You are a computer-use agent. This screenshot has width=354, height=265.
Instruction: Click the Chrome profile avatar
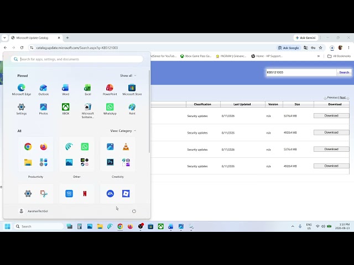tap(340, 48)
